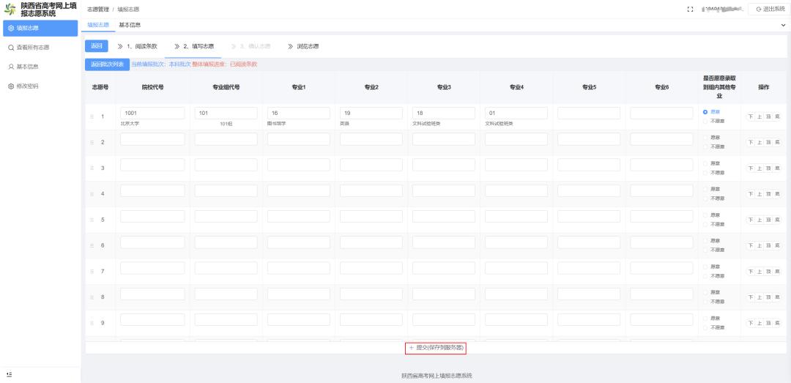Click the 退出系统 logout button
The width and height of the screenshot is (791, 383).
770,9
